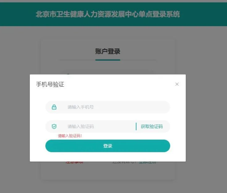The height and width of the screenshot is (193, 227).
Task: Click the partially hidden red 注意事项 link
Action: coord(74,163)
